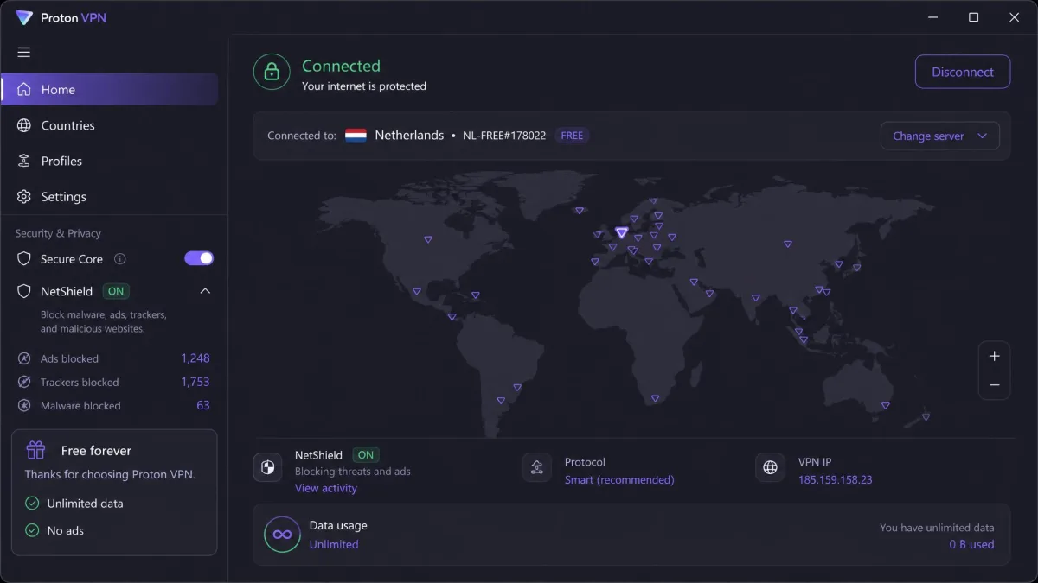Screen dimensions: 1038x583
Task: Click the Malware blocked icon
Action: point(24,405)
